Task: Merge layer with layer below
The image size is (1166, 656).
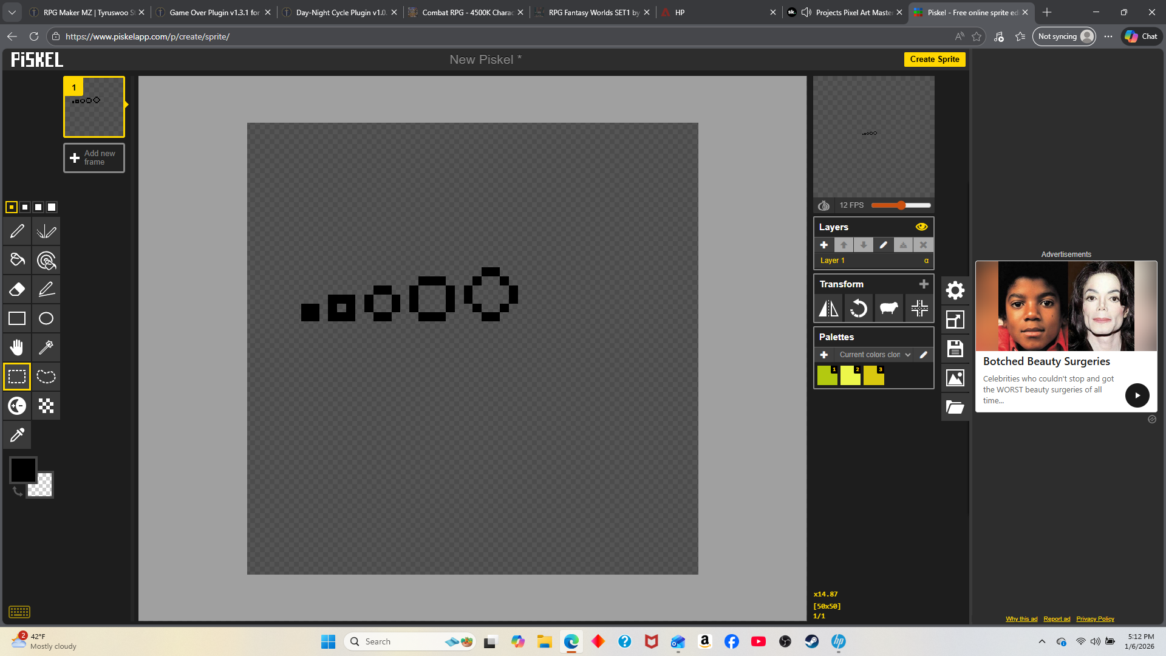Action: pos(903,245)
